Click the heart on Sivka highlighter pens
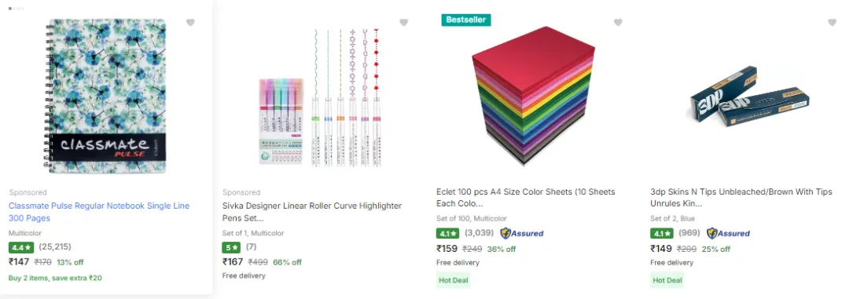The height and width of the screenshot is (299, 849). (x=404, y=23)
